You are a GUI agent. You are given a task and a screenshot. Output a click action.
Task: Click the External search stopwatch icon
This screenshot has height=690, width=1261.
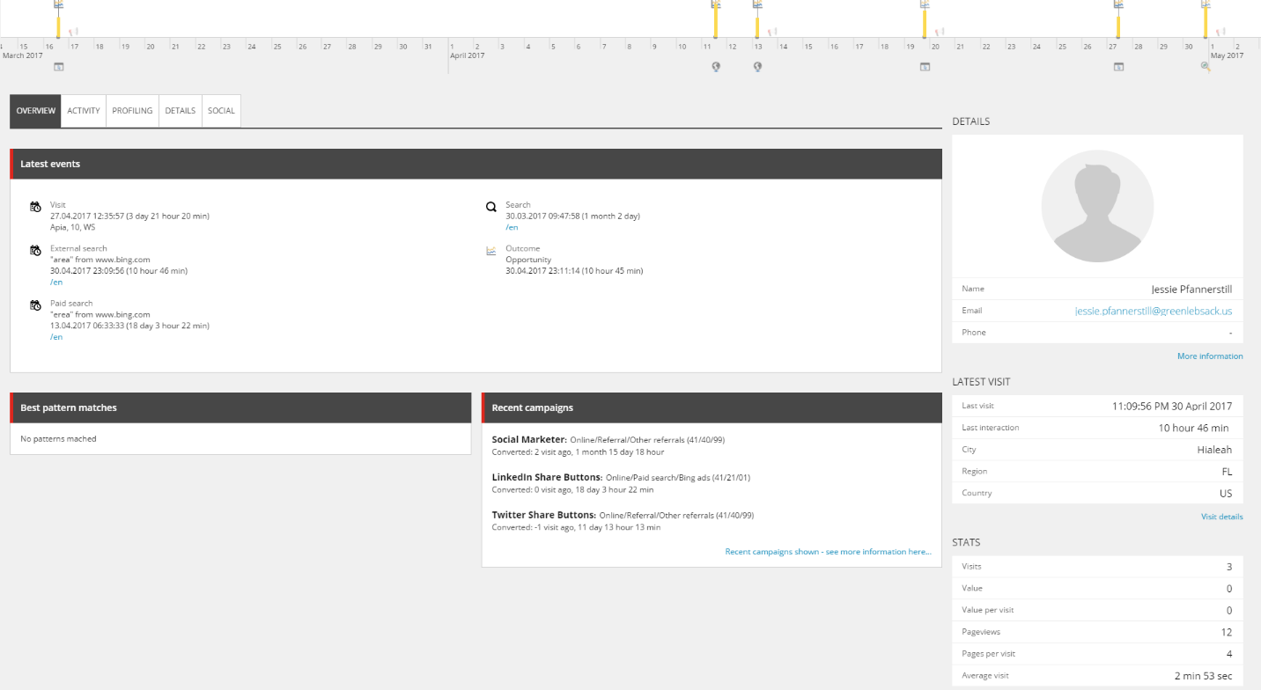click(x=35, y=250)
